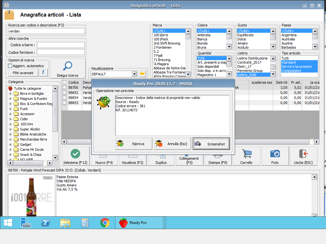Open the Visualizzazione DEFAULT dropdown
Image resolution: width=326 pixels, height=244 pixels.
[134, 74]
